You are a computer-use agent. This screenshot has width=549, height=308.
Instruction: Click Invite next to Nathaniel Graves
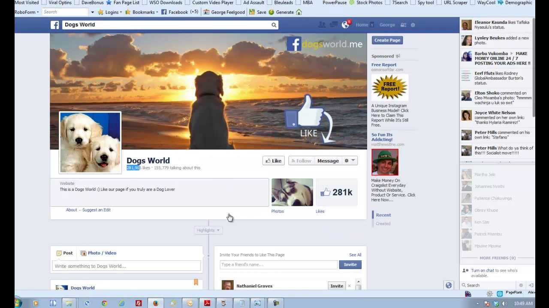[337, 286]
